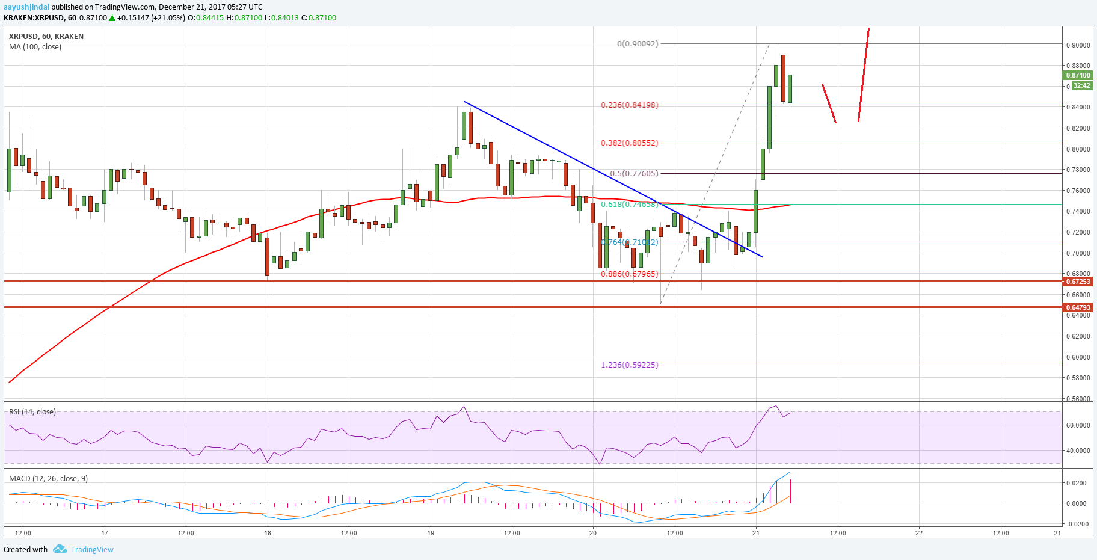Click the green up-arrow change indicator
This screenshot has width=1097, height=560.
111,18
